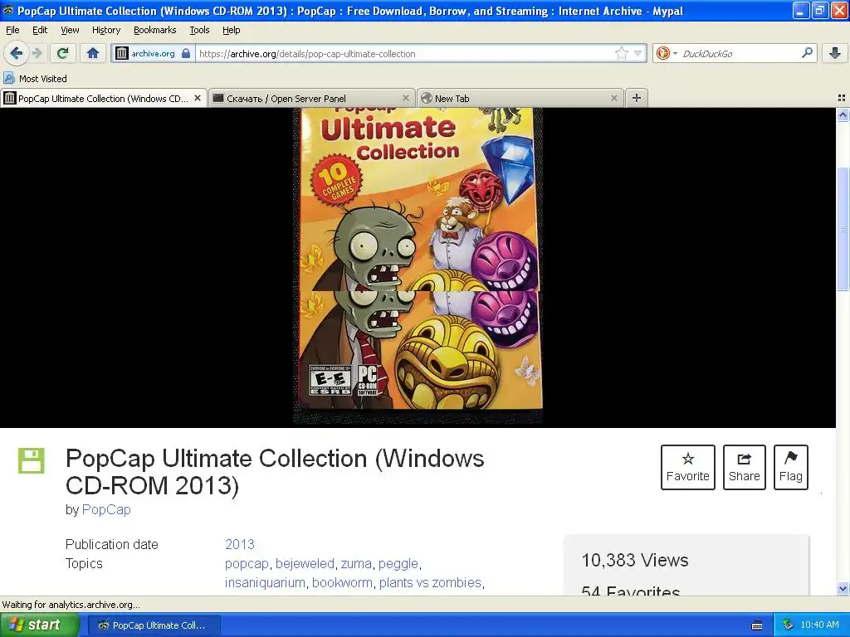The height and width of the screenshot is (637, 850).
Task: Click the 10:40 AM system clock
Action: pyautogui.click(x=819, y=625)
